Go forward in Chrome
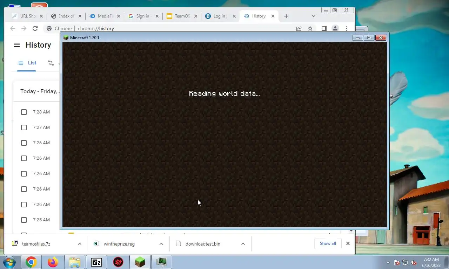This screenshot has height=269, width=449. (x=24, y=28)
